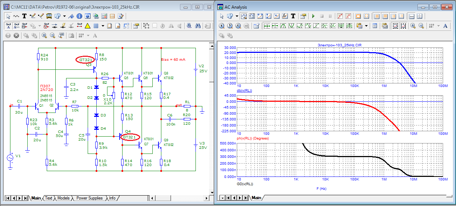This screenshot has width=456, height=206.
Task: Click the wire mode squiggle icon
Action: click(16, 16)
